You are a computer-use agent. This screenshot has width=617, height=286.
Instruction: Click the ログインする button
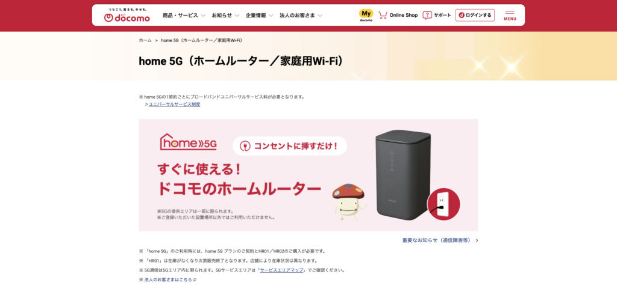(475, 15)
